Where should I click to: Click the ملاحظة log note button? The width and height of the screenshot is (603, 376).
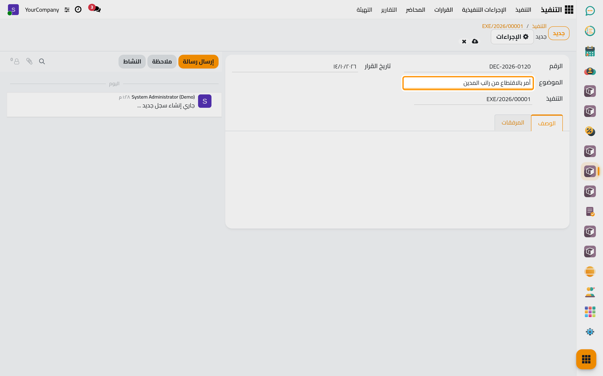coord(162,61)
